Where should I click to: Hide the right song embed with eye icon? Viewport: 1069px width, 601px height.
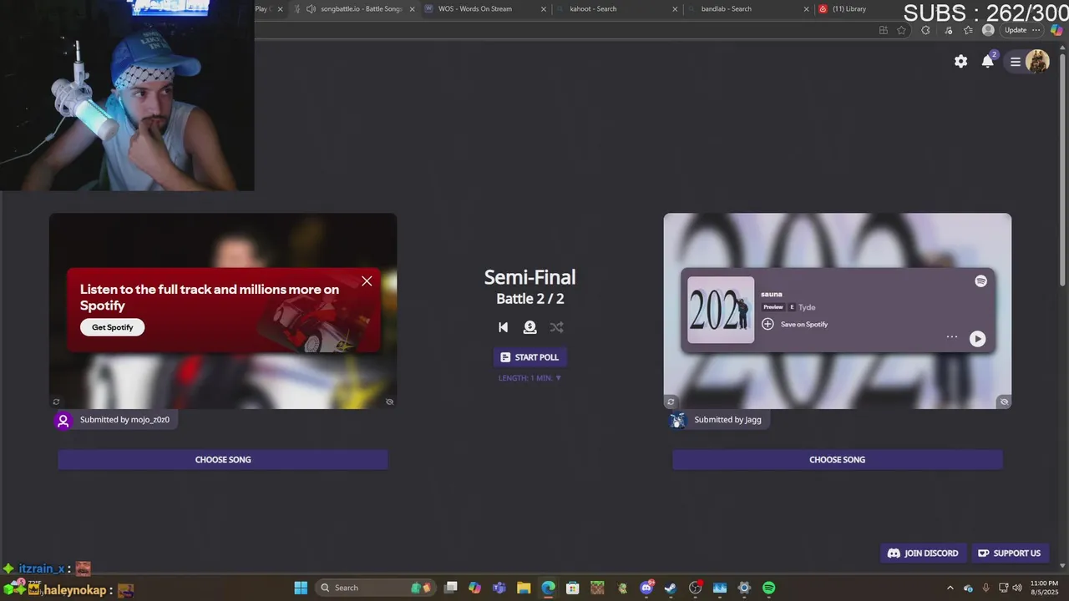point(1004,402)
